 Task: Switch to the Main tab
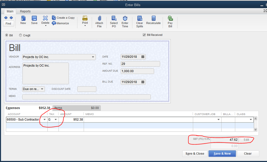click(10, 11)
